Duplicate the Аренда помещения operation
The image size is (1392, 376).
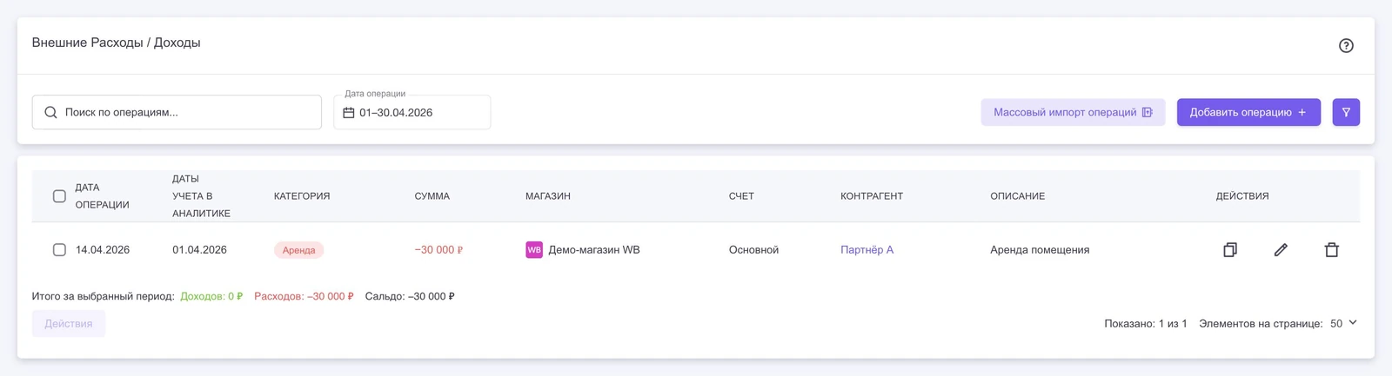(x=1229, y=250)
